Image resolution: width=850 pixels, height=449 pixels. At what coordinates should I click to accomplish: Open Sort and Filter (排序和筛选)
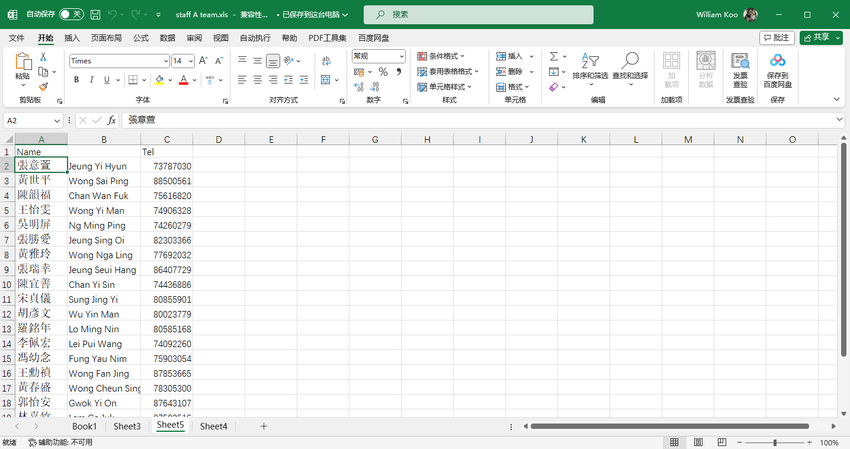(590, 68)
